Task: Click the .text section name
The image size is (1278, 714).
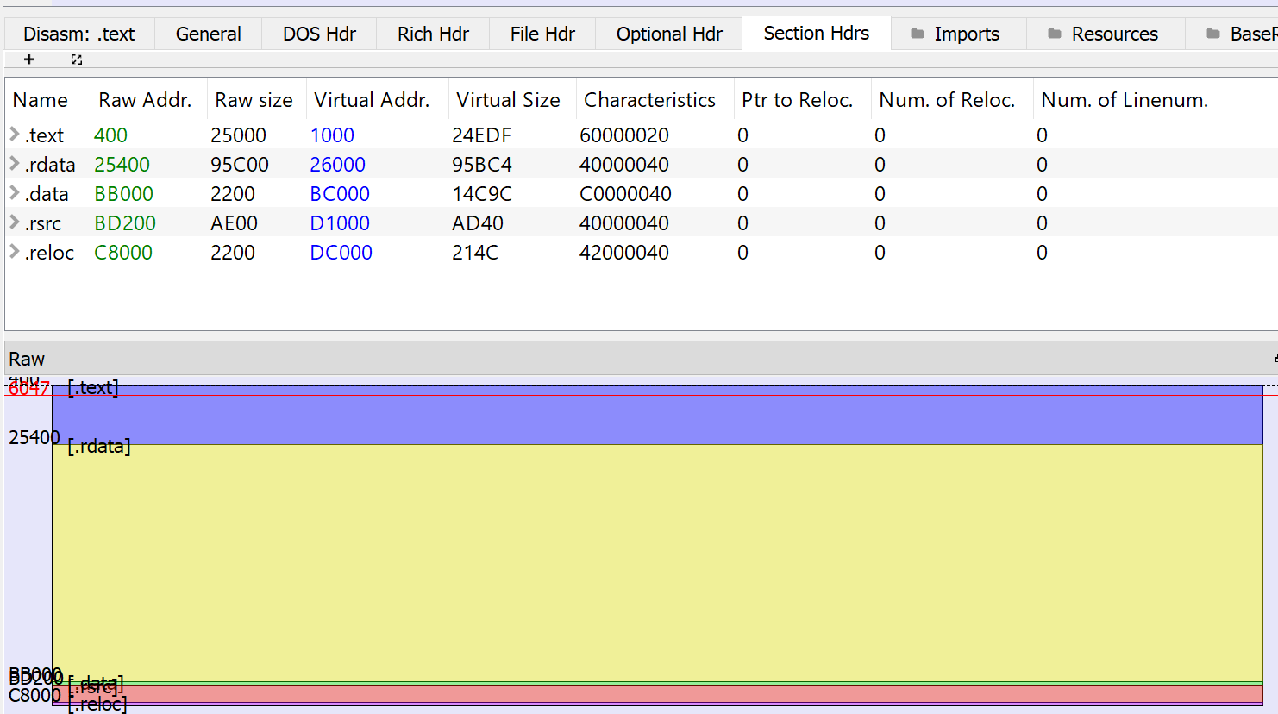Action: pyautogui.click(x=44, y=135)
